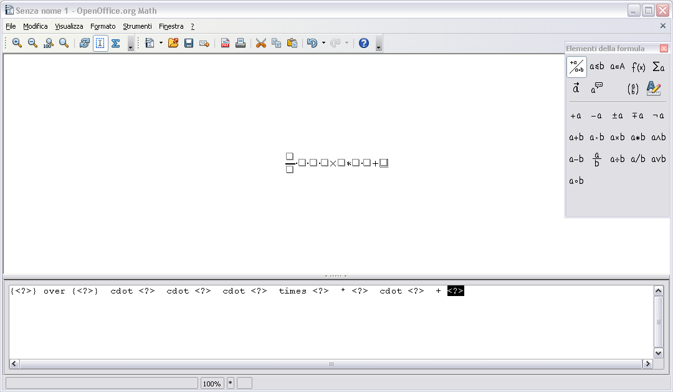Close the Elementi della formula panel

[x=664, y=49]
